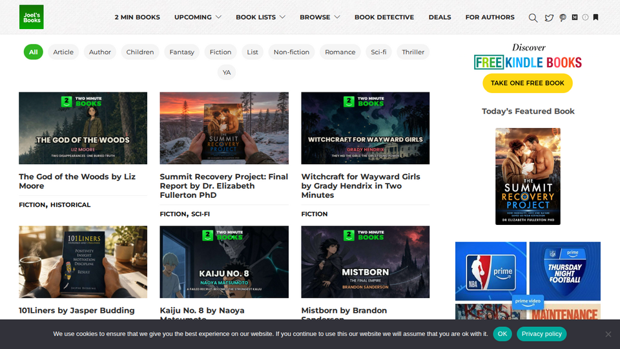The height and width of the screenshot is (349, 620).
Task: Open the Pinterest icon link
Action: click(563, 17)
